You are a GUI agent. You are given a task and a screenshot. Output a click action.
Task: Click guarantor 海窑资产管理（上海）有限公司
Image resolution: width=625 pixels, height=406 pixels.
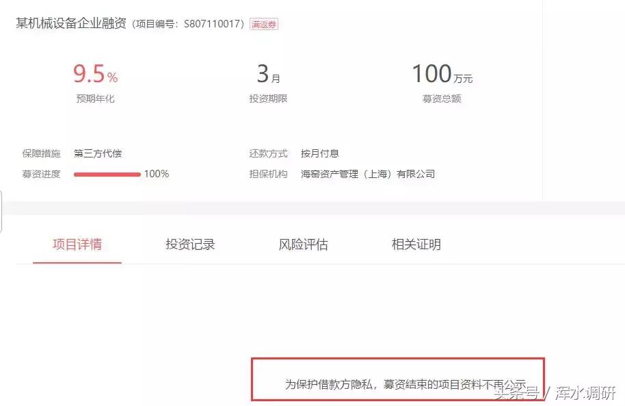pyautogui.click(x=367, y=174)
